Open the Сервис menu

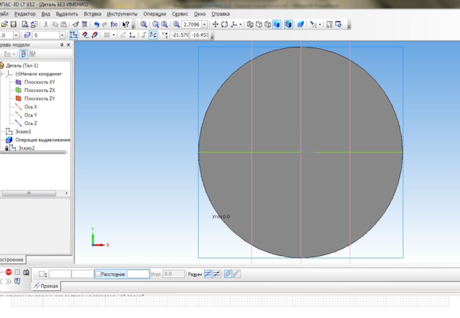[x=180, y=14]
